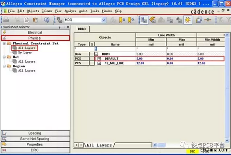Open the Analyze menu
The height and width of the screenshot is (155, 231).
point(70,11)
